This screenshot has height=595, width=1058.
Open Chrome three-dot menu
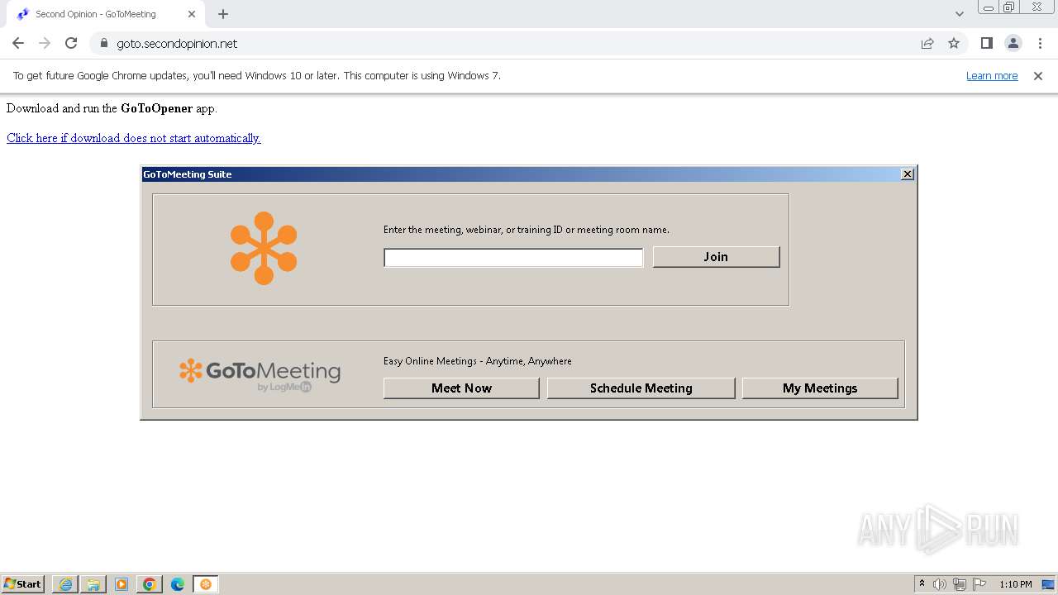tap(1040, 43)
